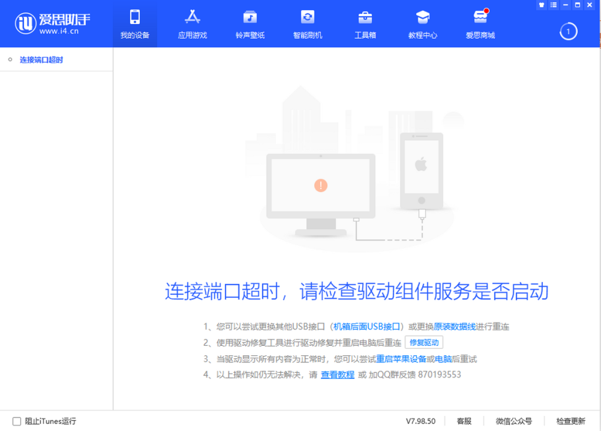The image size is (601, 431).
Task: Click the 微信公众号 WeChat link
Action: [x=514, y=421]
